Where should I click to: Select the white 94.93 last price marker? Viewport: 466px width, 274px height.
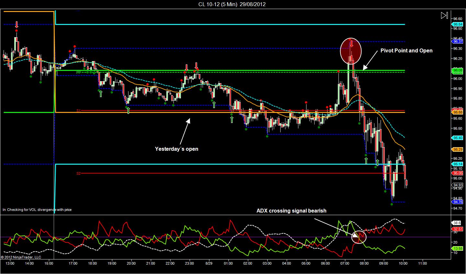pos(457,185)
